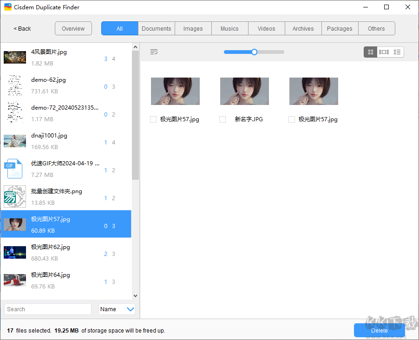419x340 pixels.
Task: Click the Delete button
Action: click(x=379, y=330)
